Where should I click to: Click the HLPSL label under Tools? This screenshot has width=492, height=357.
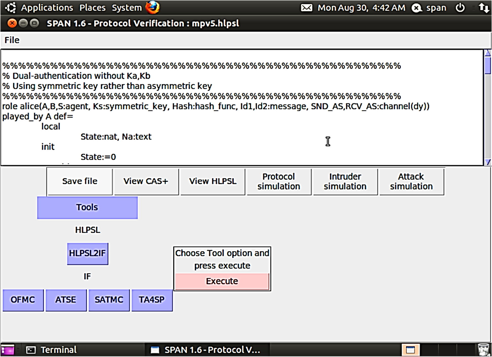coord(88,230)
